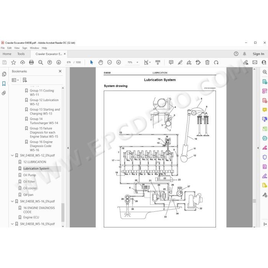Collapse the last SM_E485B_W5-16_EN.pdf bookmark
Image resolution: width=268 pixels, height=268 pixels.
12,224
